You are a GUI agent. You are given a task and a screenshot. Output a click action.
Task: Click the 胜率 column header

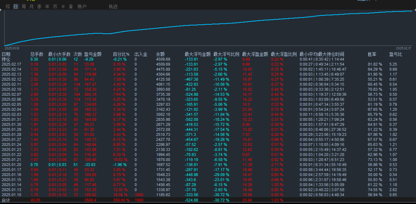click(x=371, y=54)
